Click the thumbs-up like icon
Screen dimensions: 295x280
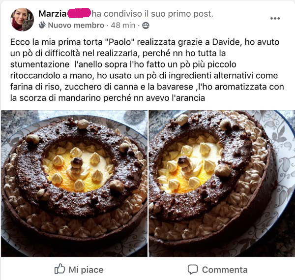pyautogui.click(x=59, y=269)
